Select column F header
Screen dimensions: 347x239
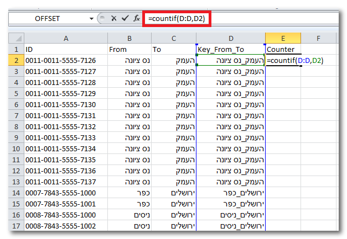click(x=319, y=38)
